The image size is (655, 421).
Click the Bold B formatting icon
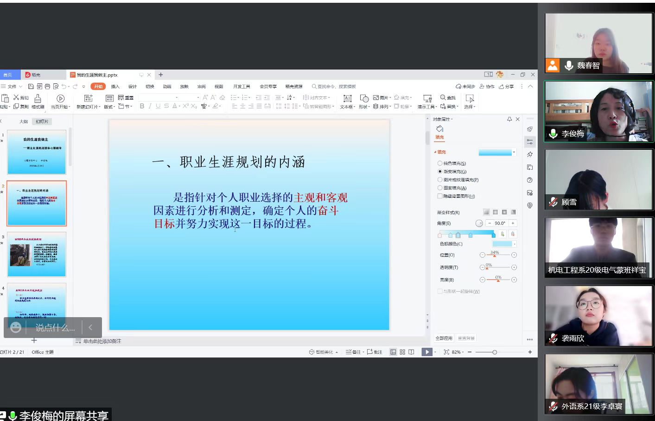click(142, 106)
